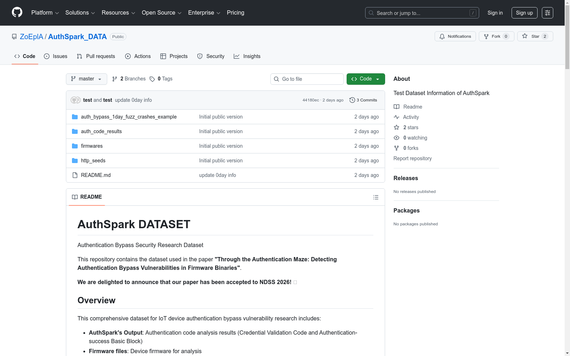Focus the Search or jump to field

click(x=422, y=13)
